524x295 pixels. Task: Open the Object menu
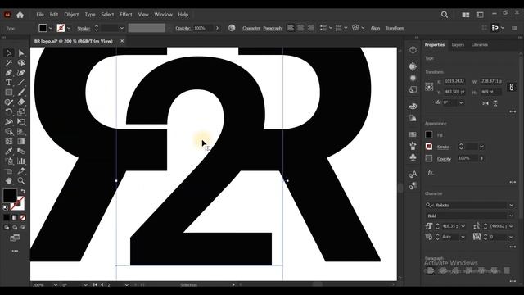tap(71, 15)
